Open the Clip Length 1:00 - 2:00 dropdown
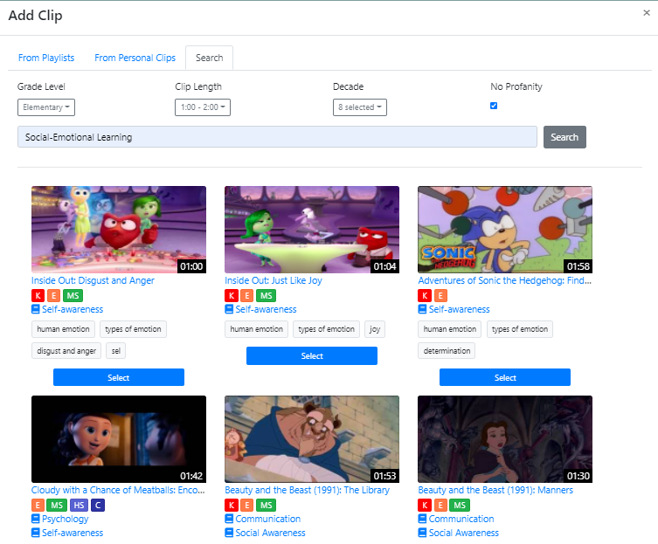The image size is (658, 544). tap(203, 107)
